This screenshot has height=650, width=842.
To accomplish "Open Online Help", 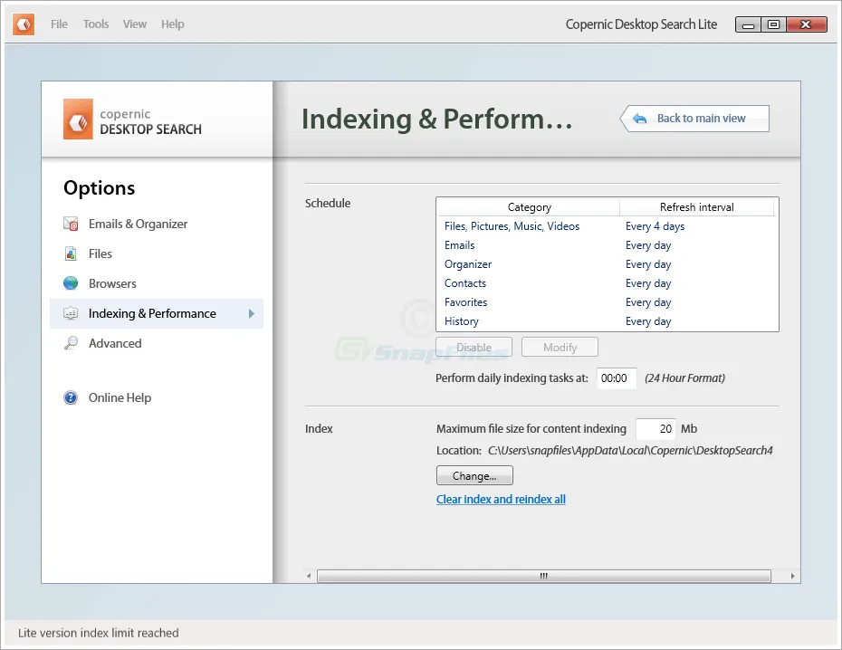I will pyautogui.click(x=120, y=397).
